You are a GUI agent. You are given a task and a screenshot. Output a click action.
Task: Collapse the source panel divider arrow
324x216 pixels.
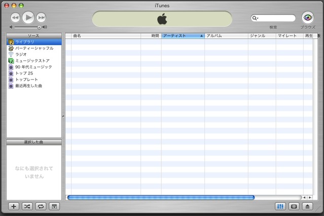[63, 117]
